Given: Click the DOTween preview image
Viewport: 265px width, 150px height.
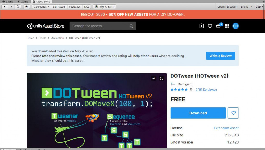Looking at the screenshot, I should pyautogui.click(x=97, y=111).
